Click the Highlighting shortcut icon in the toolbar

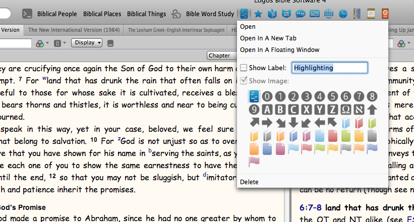(244, 14)
